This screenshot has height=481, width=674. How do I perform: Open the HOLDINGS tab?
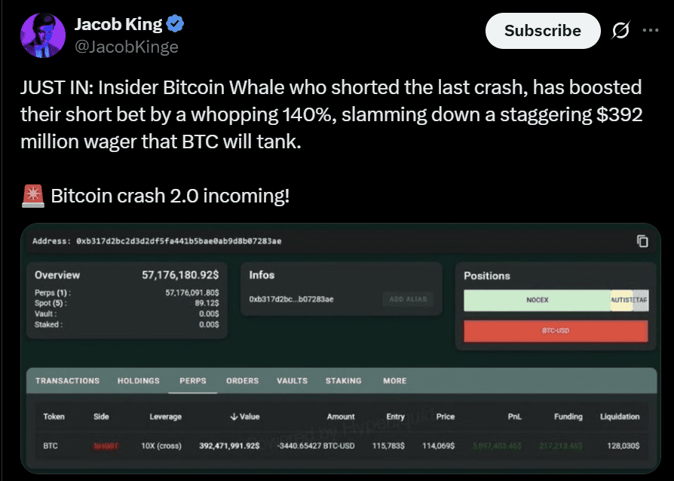point(139,381)
